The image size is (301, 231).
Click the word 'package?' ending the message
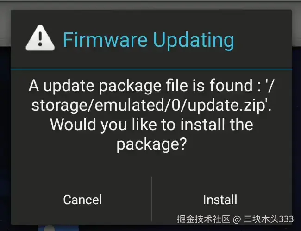tap(151, 144)
